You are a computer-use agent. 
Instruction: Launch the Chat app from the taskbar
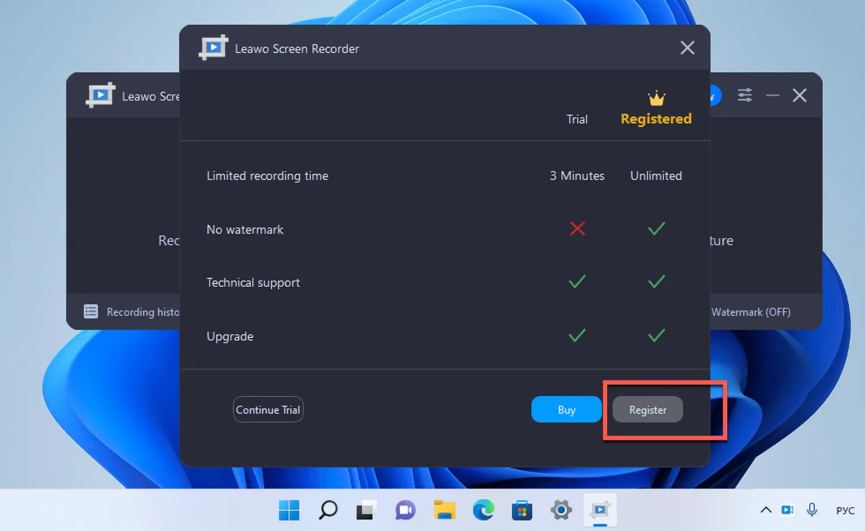405,510
